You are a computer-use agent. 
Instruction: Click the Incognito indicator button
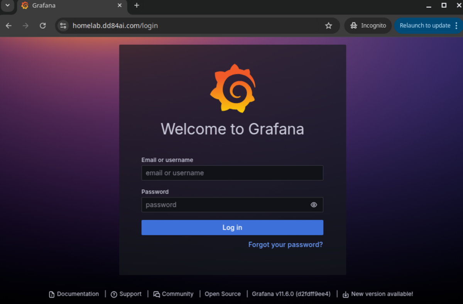368,26
